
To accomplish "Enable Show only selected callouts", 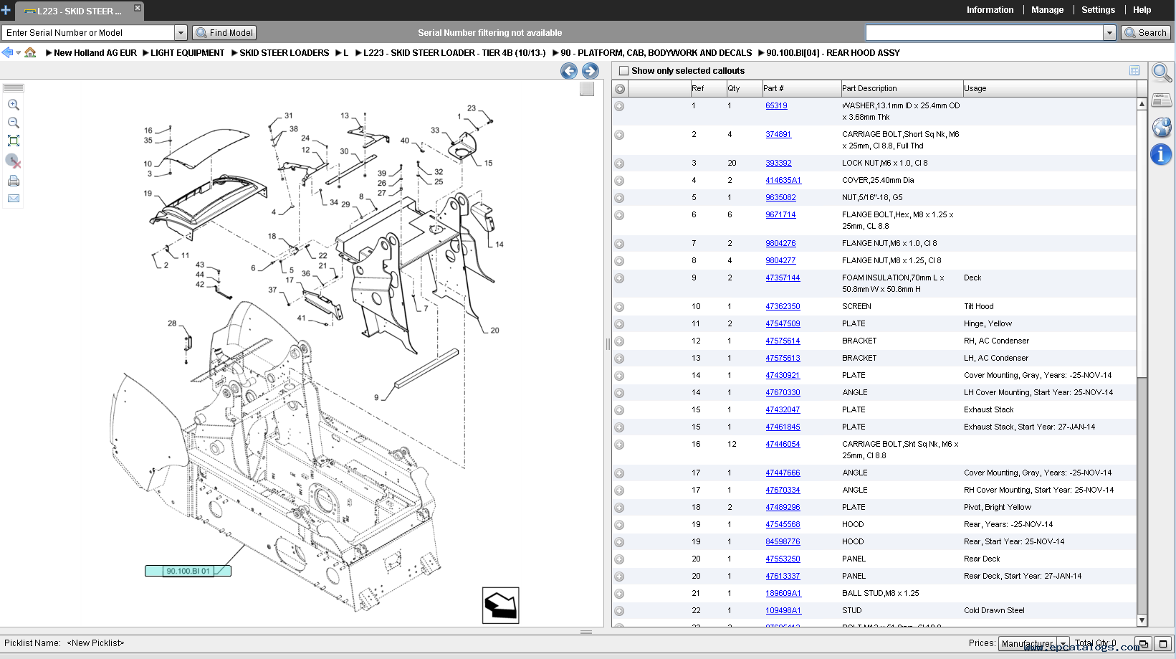I will (x=623, y=70).
